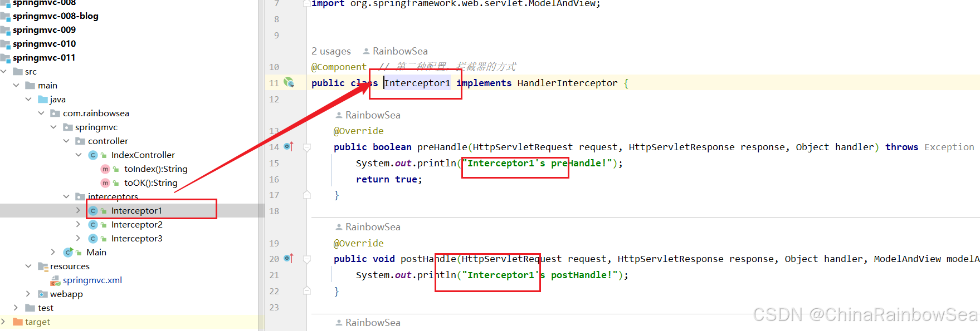Screen dimensions: 980x331
Task: Click the orange target folder icon
Action: pos(18,322)
